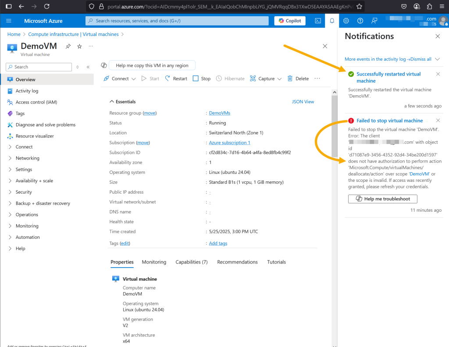Screen dimensions: 449x347
Task: Delete the virtual machine
Action: tap(298, 79)
